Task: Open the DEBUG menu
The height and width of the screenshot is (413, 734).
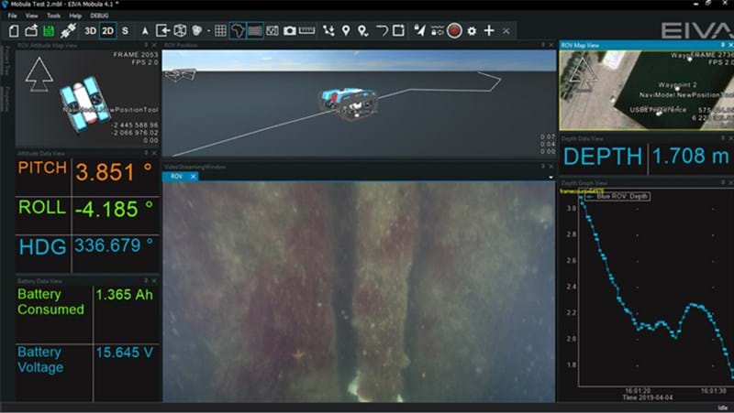Action: pos(98,16)
